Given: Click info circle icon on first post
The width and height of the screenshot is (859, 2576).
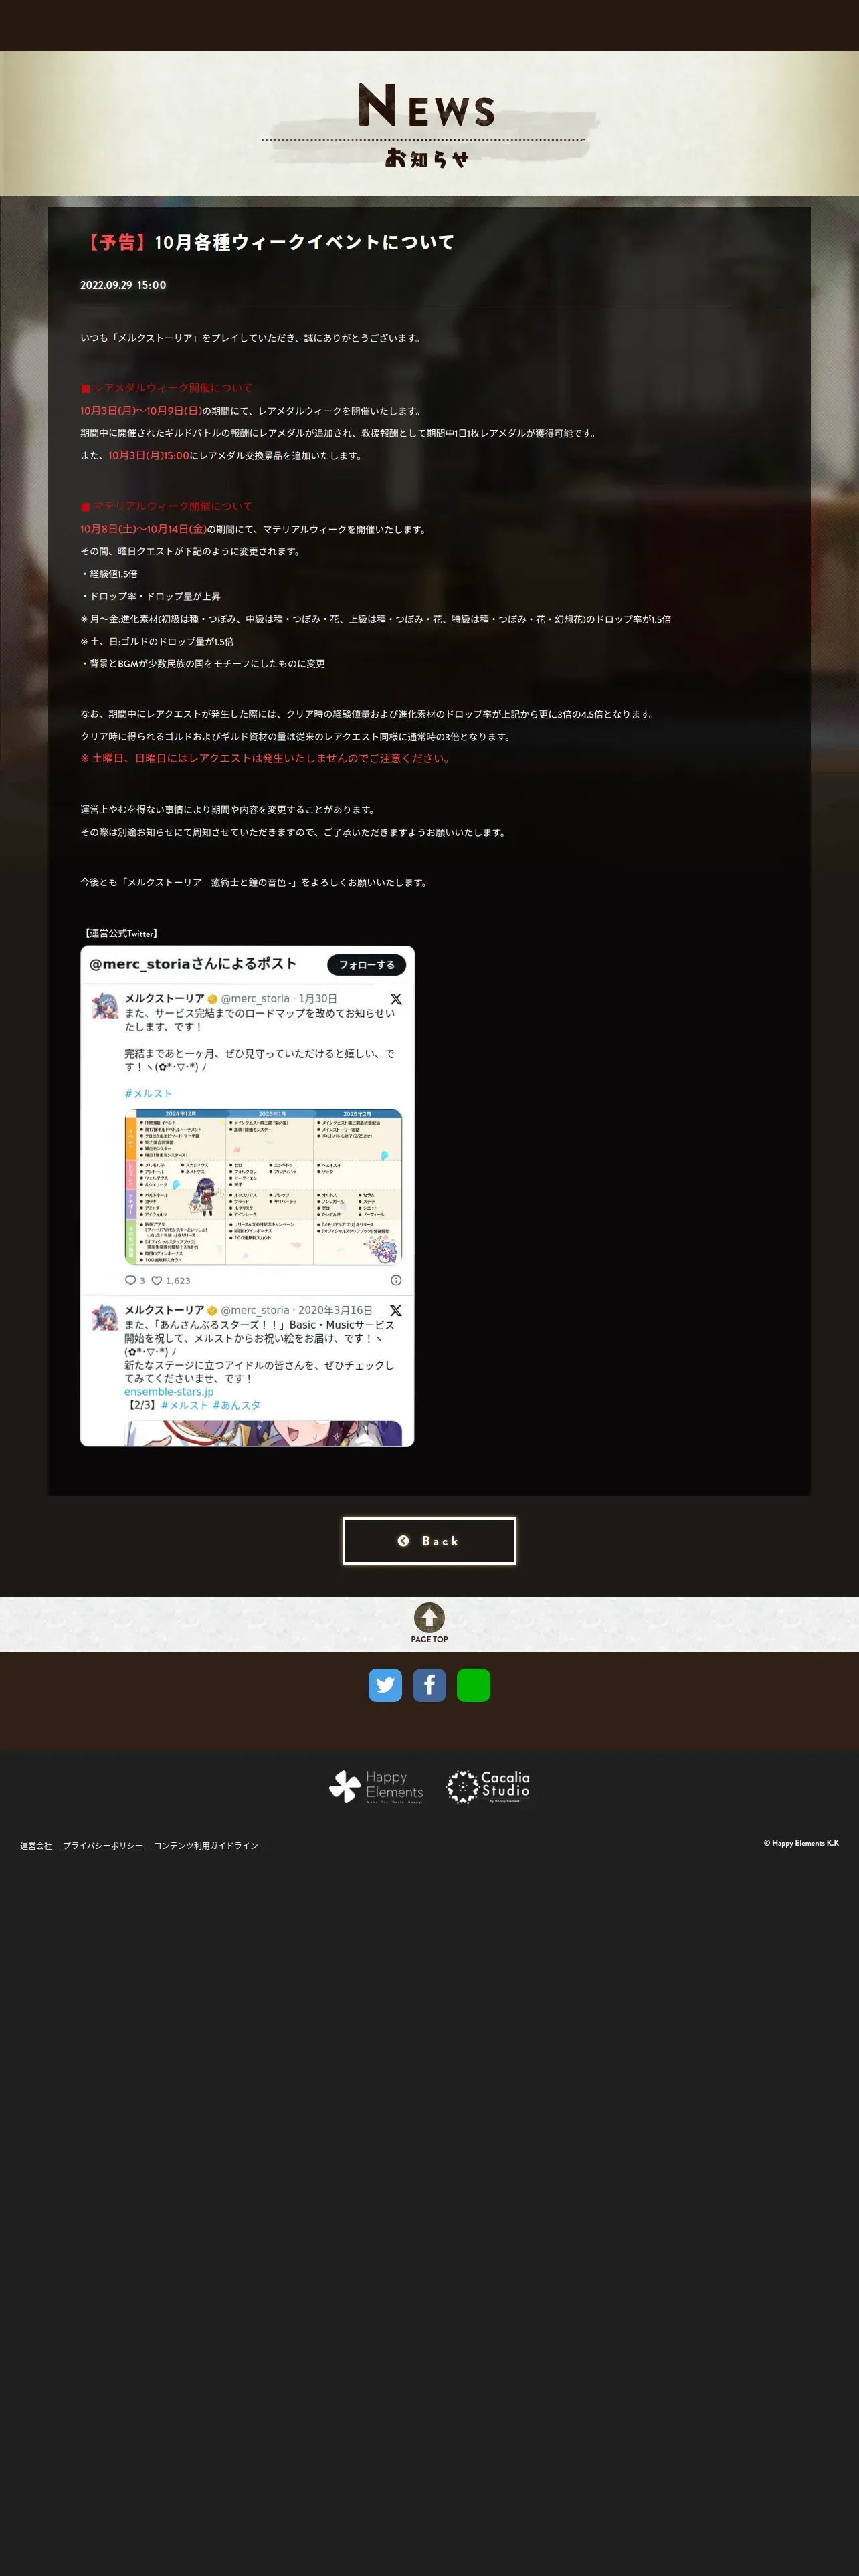Looking at the screenshot, I should (x=396, y=1280).
